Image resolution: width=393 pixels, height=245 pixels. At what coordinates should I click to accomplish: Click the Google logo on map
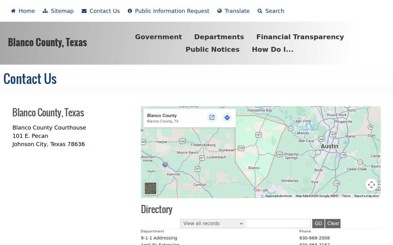(261, 190)
